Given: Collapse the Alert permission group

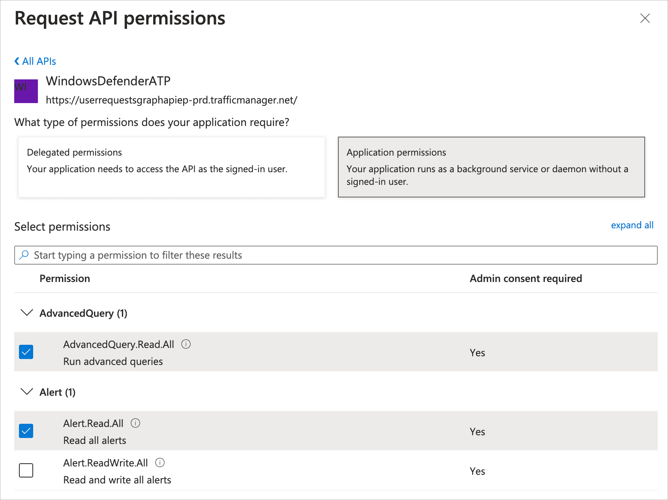Looking at the screenshot, I should [x=26, y=392].
